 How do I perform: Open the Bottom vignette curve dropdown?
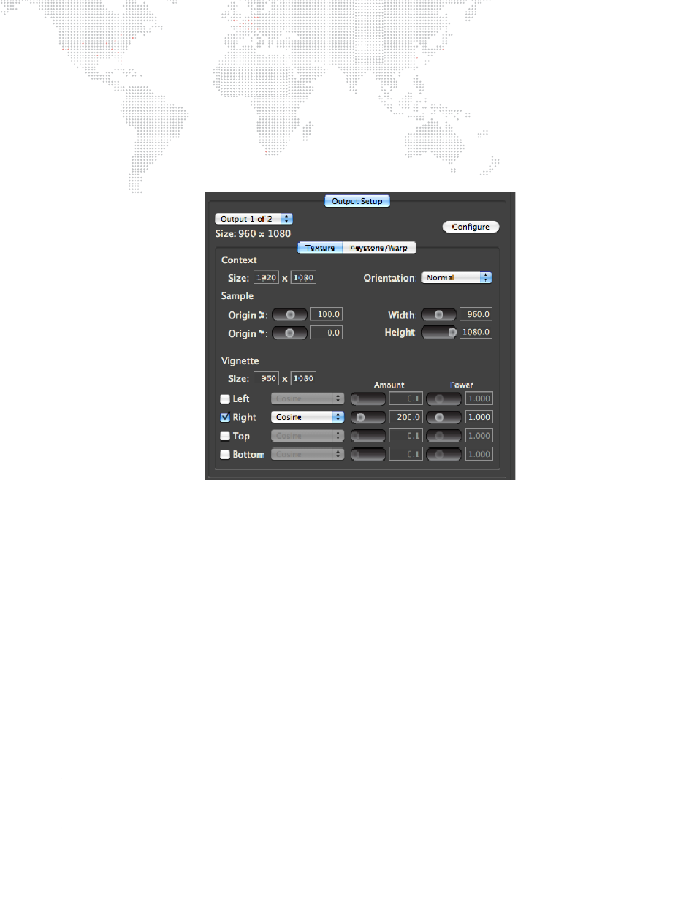(308, 454)
